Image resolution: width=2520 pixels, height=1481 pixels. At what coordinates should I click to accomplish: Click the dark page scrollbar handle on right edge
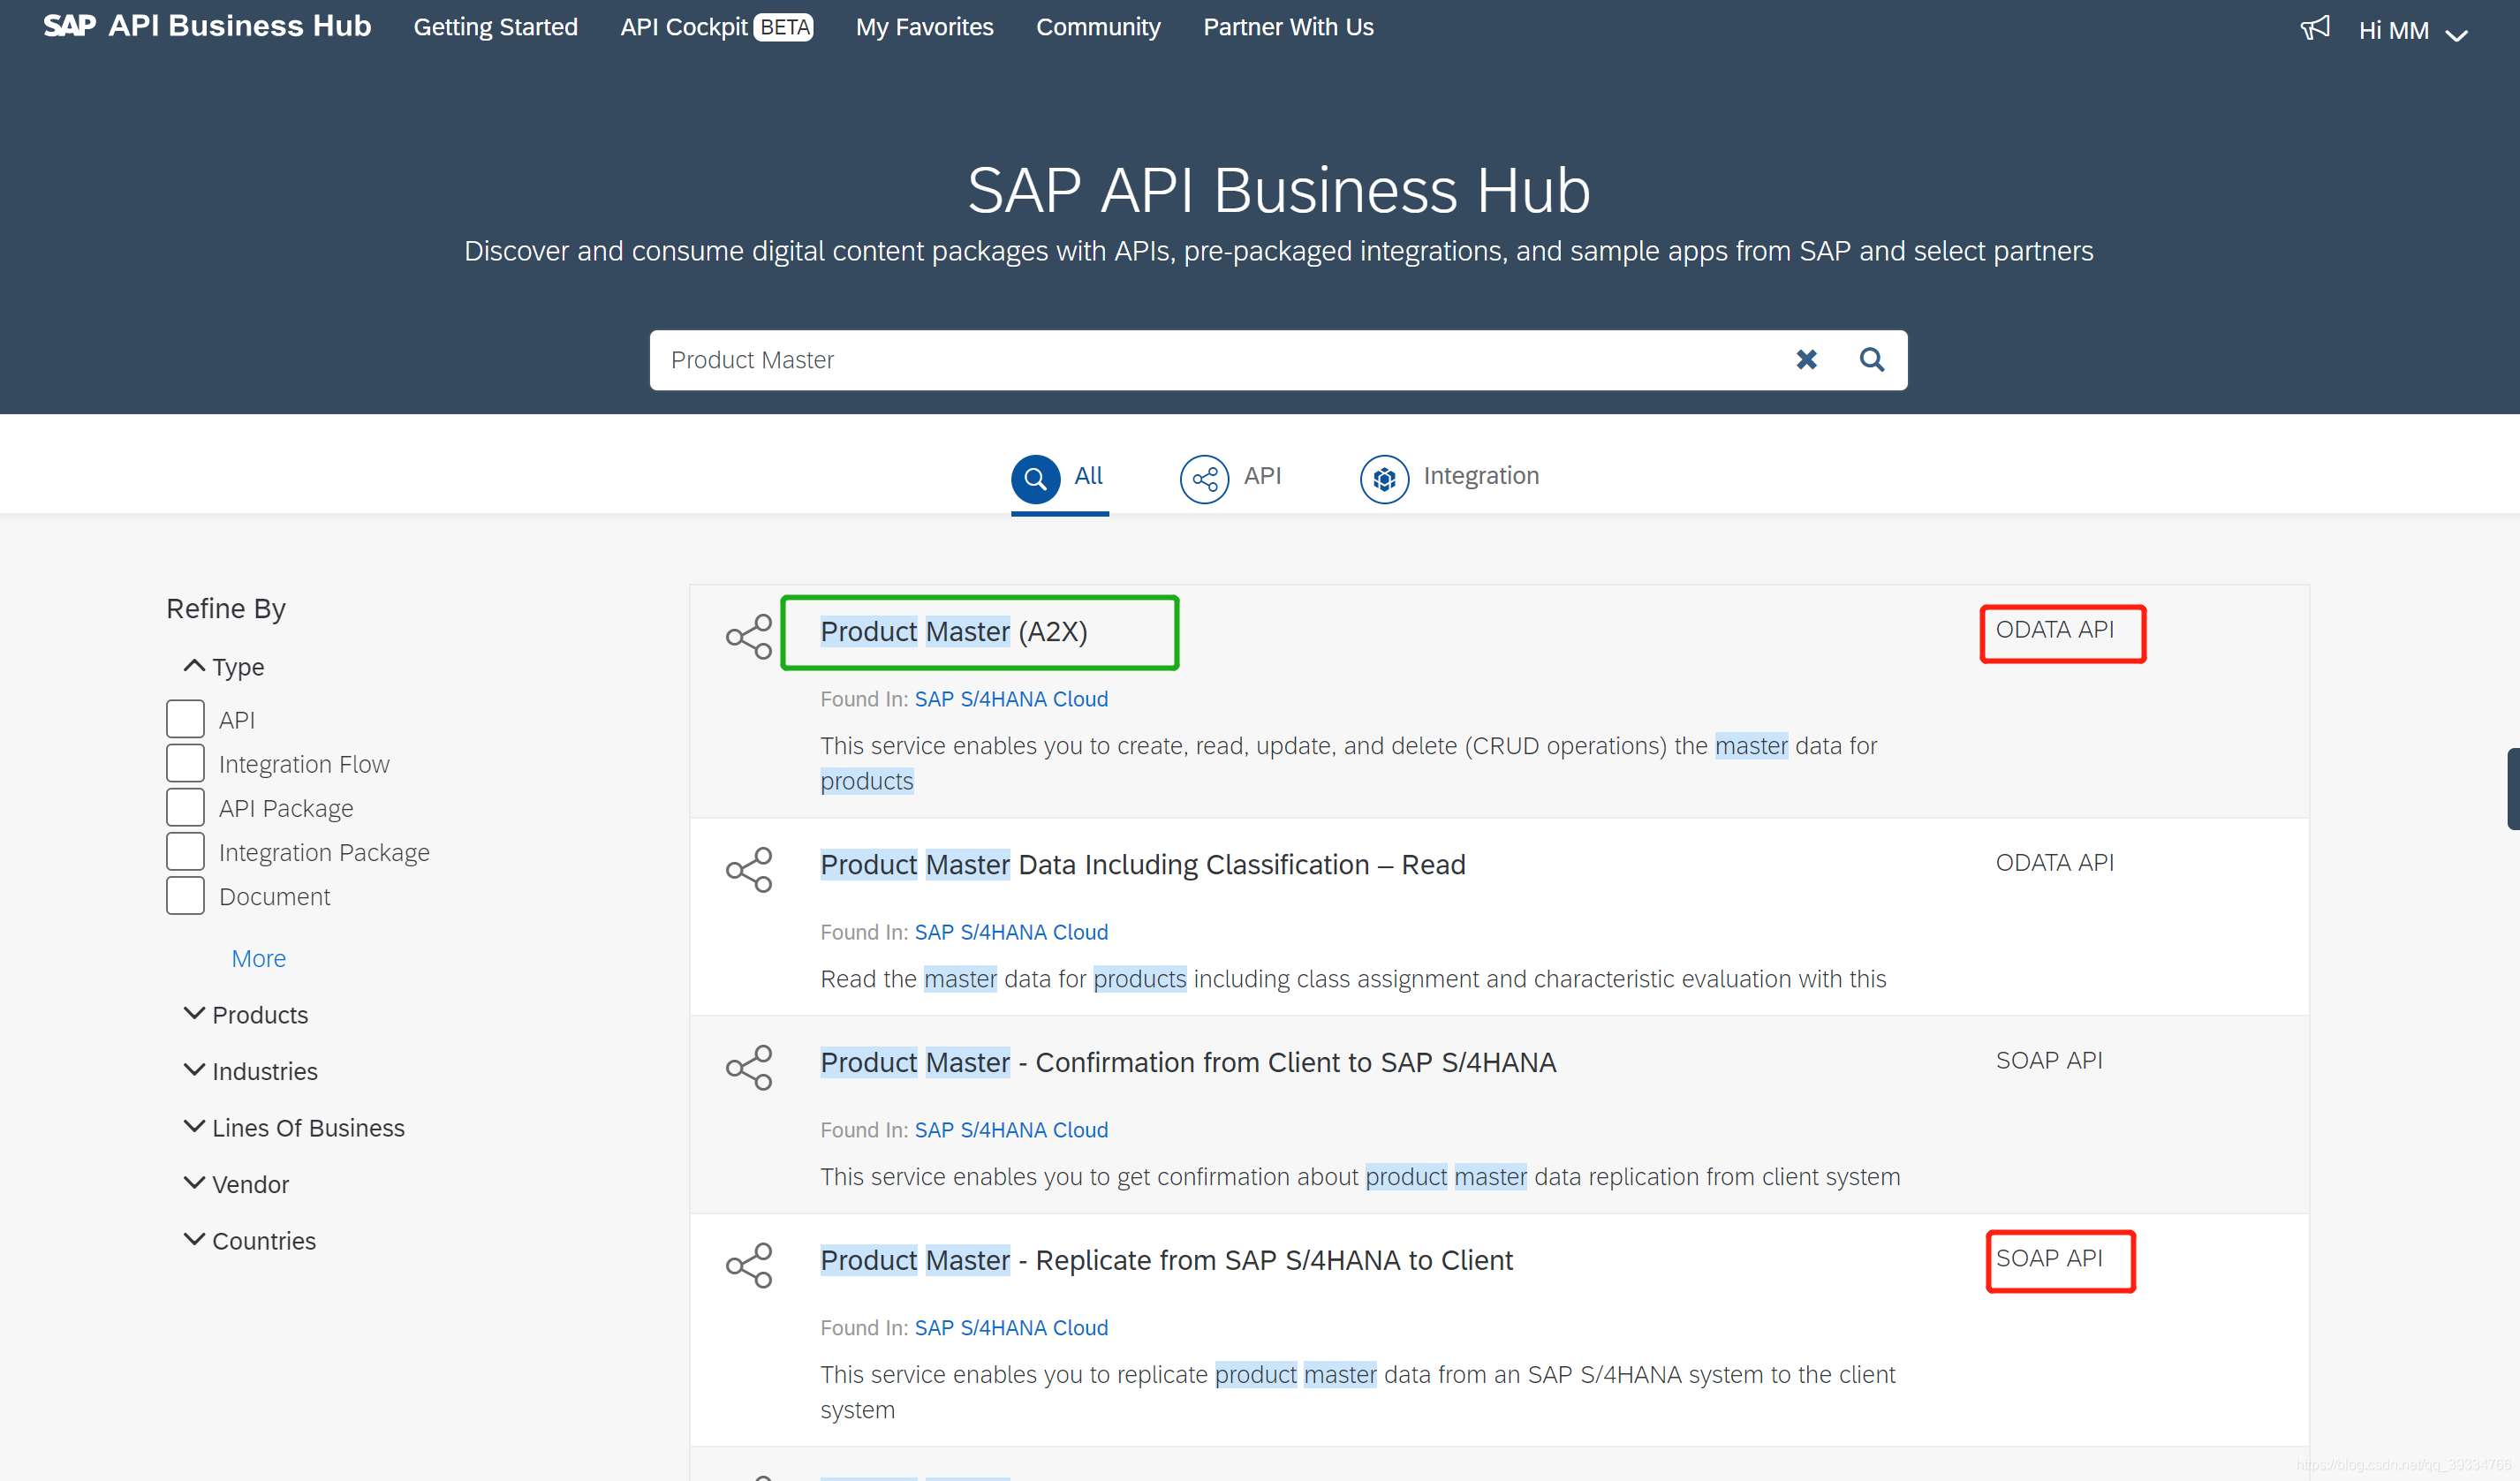(x=2512, y=788)
